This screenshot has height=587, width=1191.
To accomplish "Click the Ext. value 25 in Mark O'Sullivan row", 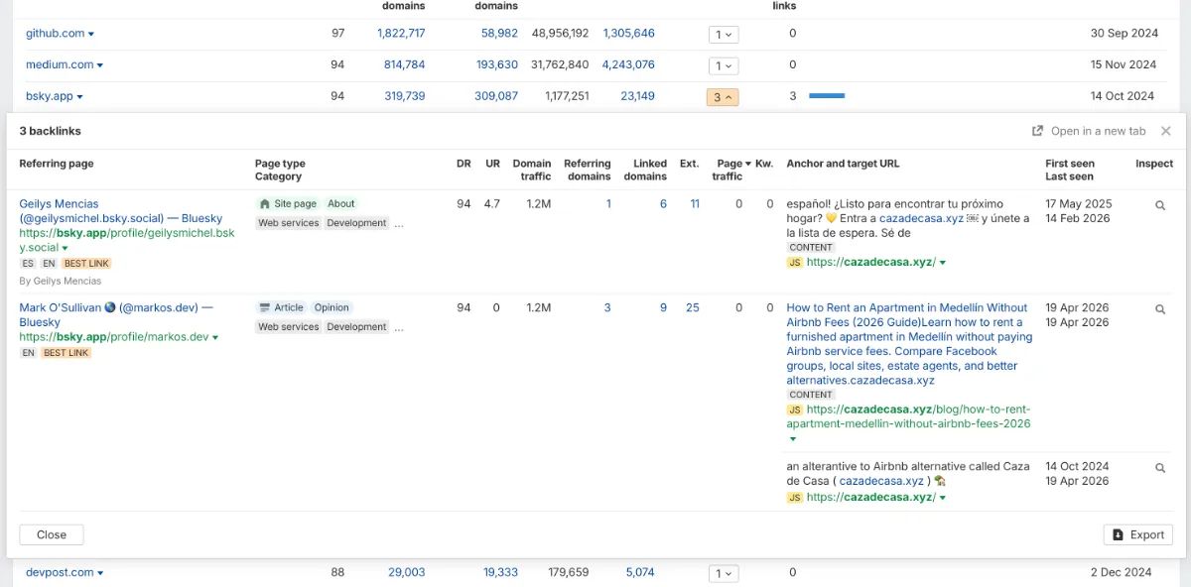I will point(693,308).
